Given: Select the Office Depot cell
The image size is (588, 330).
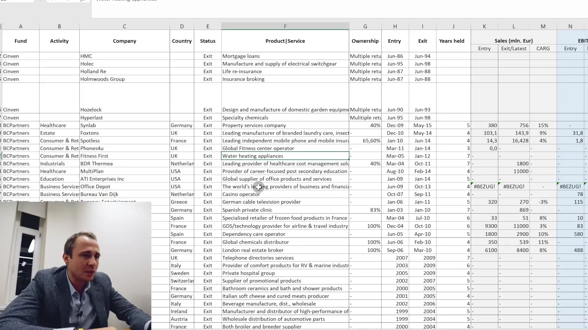Looking at the screenshot, I should [124, 186].
